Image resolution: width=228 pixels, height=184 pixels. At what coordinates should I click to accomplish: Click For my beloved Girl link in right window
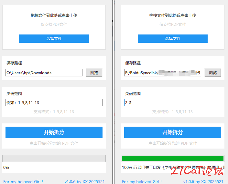point(142,181)
